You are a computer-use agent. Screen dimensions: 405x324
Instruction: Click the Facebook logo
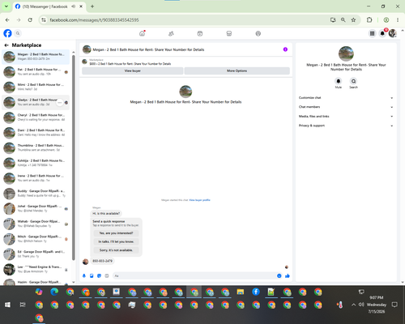coord(7,33)
